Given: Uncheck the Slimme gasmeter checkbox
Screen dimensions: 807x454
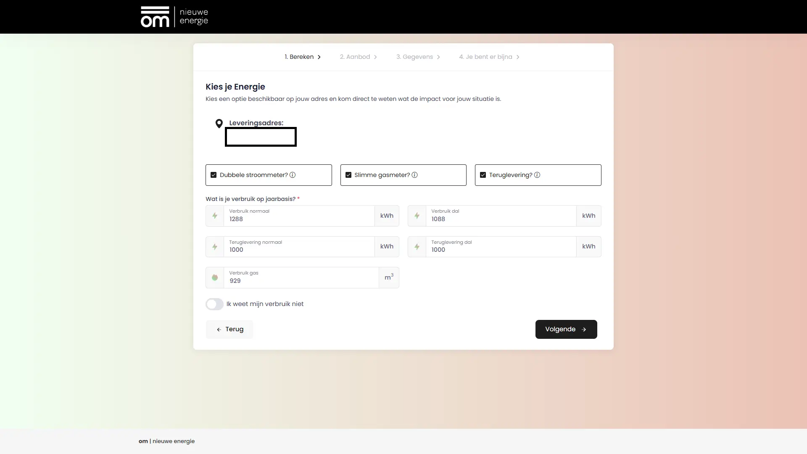Looking at the screenshot, I should coord(348,175).
